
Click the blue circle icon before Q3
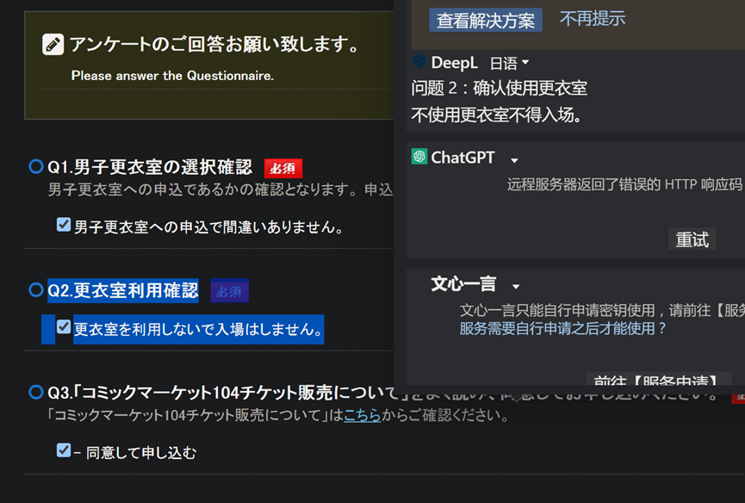coord(36,393)
